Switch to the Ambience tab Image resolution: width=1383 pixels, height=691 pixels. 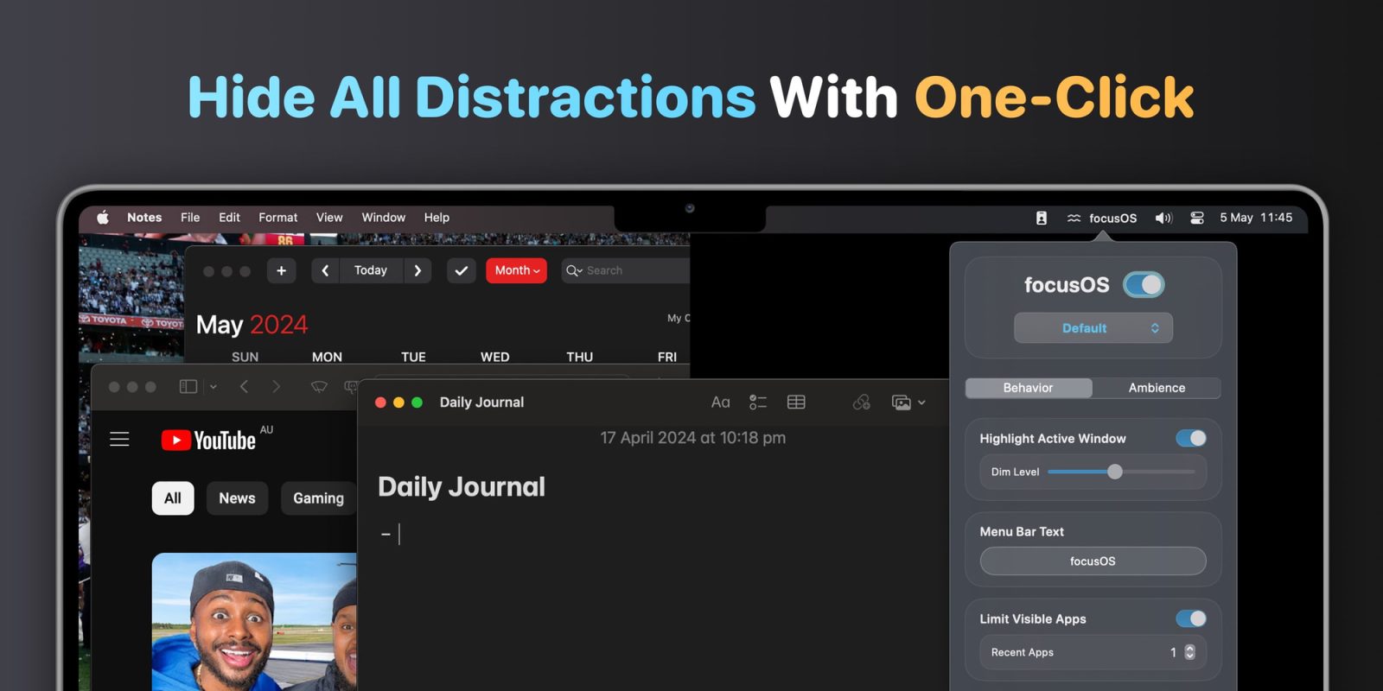(x=1156, y=388)
